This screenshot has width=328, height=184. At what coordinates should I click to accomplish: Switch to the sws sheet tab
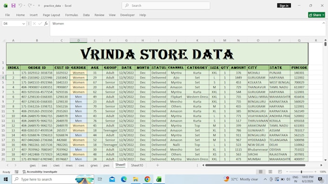click(44, 165)
